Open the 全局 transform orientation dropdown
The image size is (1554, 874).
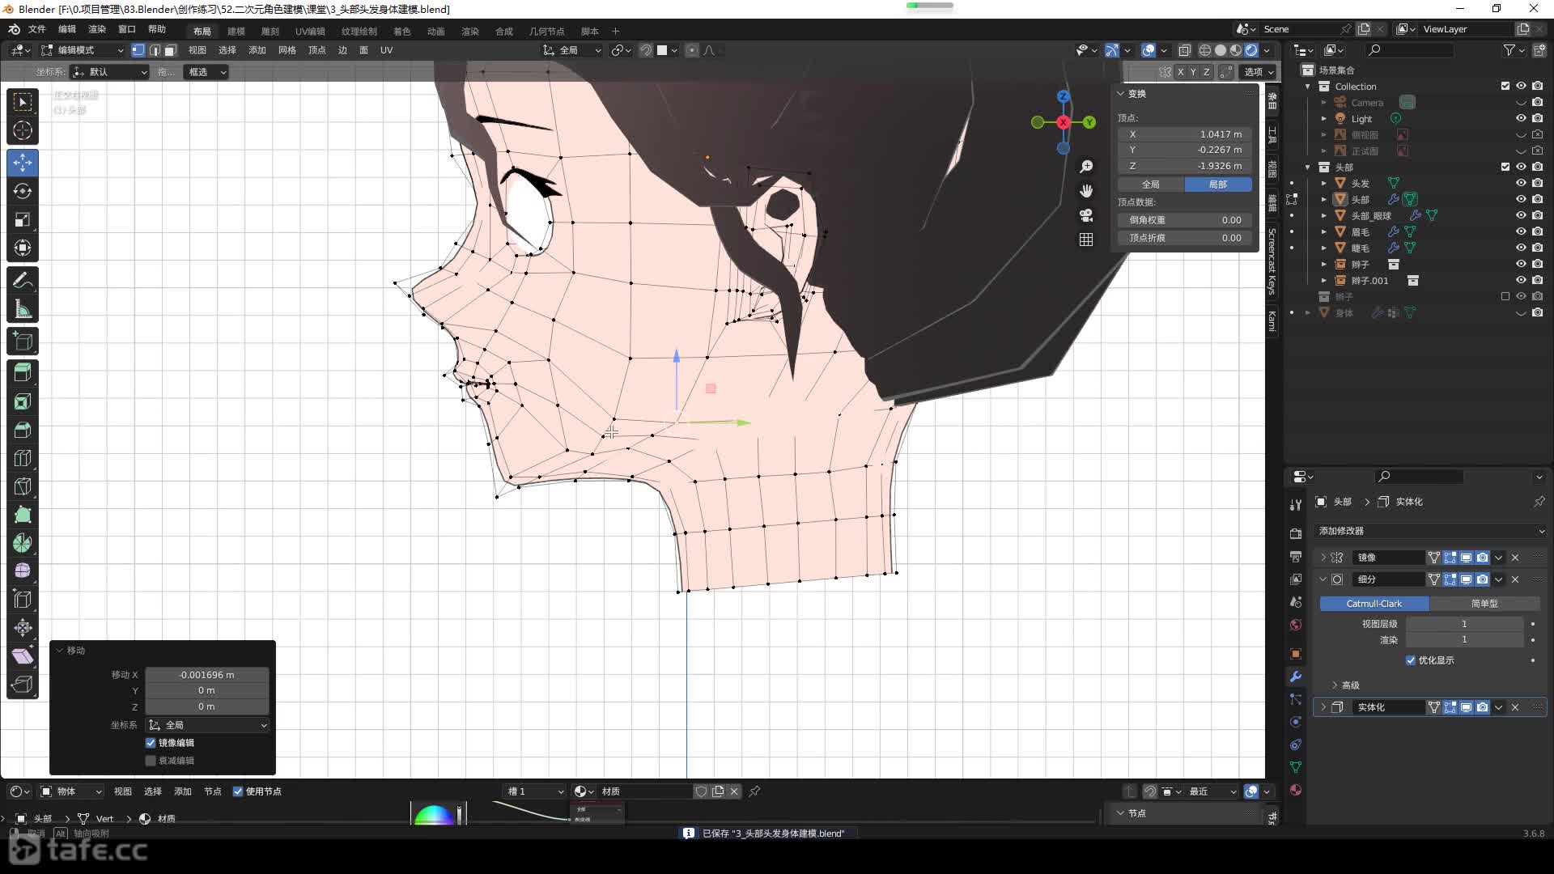pyautogui.click(x=572, y=50)
